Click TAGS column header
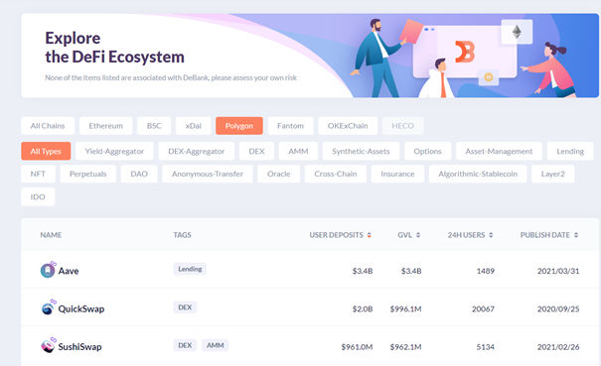The height and width of the screenshot is (366, 601). click(182, 235)
